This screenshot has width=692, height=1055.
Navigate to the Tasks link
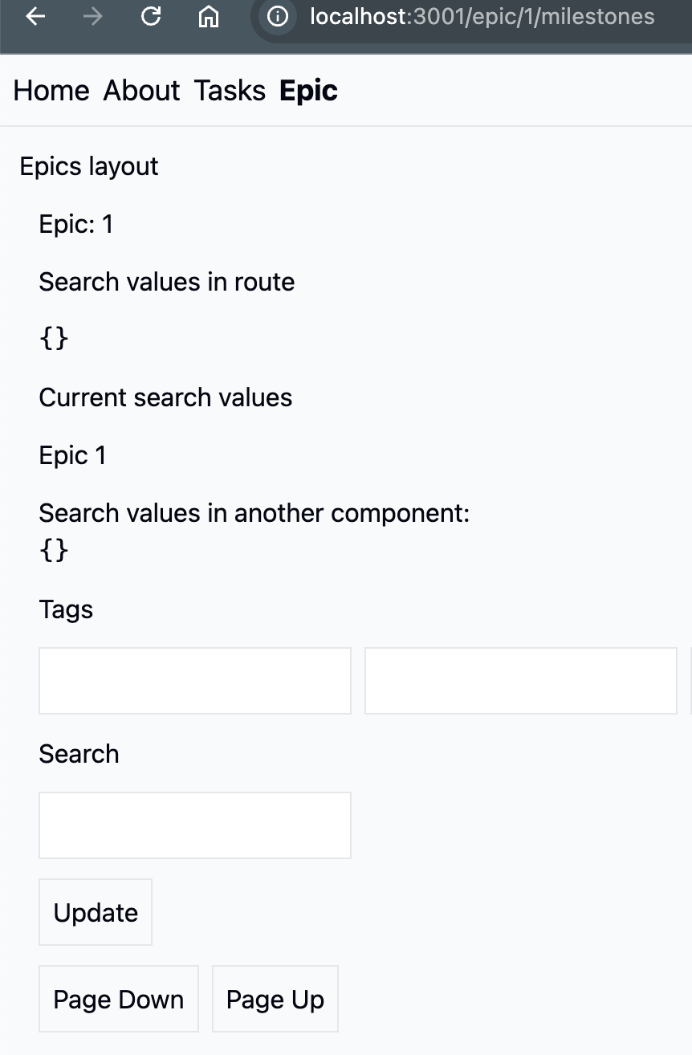230,91
